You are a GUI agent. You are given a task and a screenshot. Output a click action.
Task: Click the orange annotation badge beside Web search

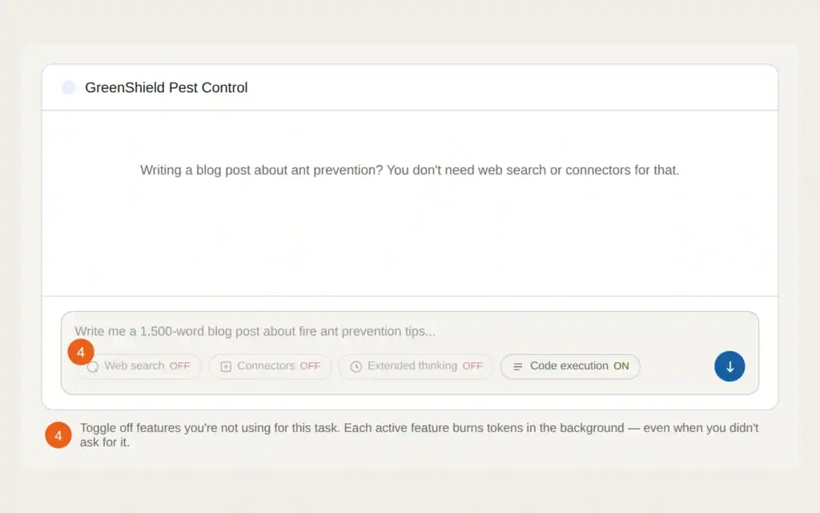(81, 352)
